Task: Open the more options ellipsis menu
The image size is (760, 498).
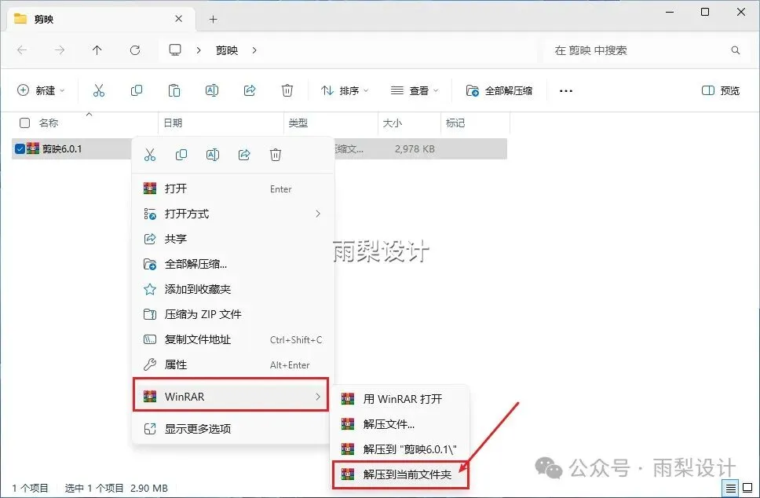Action: pos(565,90)
